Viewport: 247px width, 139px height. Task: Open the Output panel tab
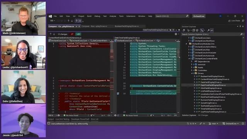tap(51, 119)
